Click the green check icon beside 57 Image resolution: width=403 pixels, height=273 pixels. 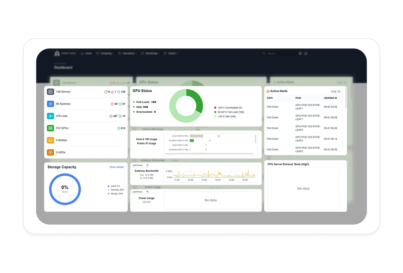pyautogui.click(x=120, y=104)
